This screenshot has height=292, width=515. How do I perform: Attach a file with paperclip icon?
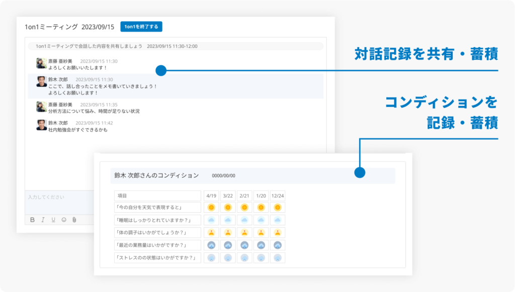pyautogui.click(x=74, y=220)
